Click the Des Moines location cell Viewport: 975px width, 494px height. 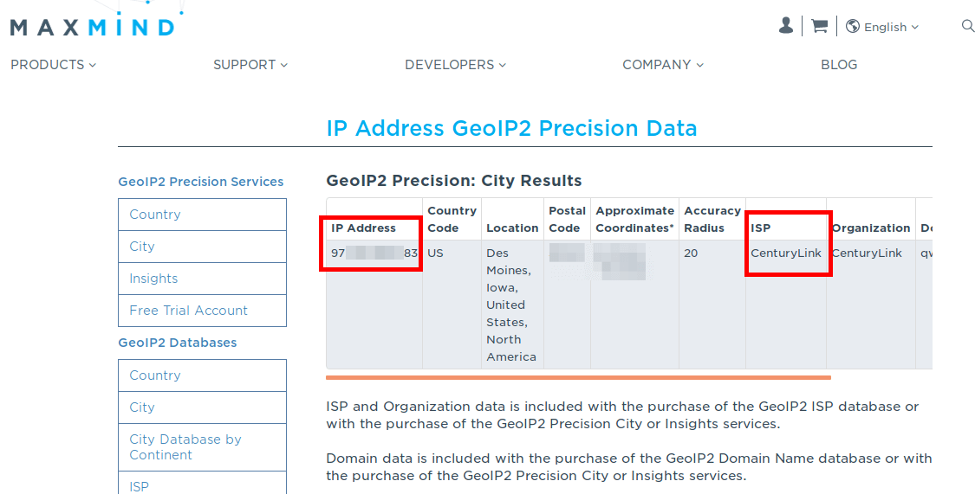(511, 305)
